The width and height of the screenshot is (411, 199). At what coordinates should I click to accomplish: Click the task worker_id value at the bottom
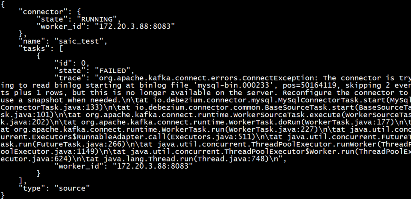tap(152, 166)
